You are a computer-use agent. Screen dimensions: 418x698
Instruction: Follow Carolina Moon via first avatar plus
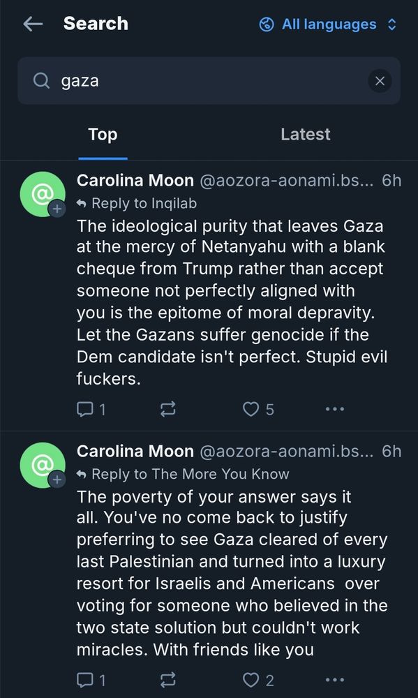pos(57,209)
